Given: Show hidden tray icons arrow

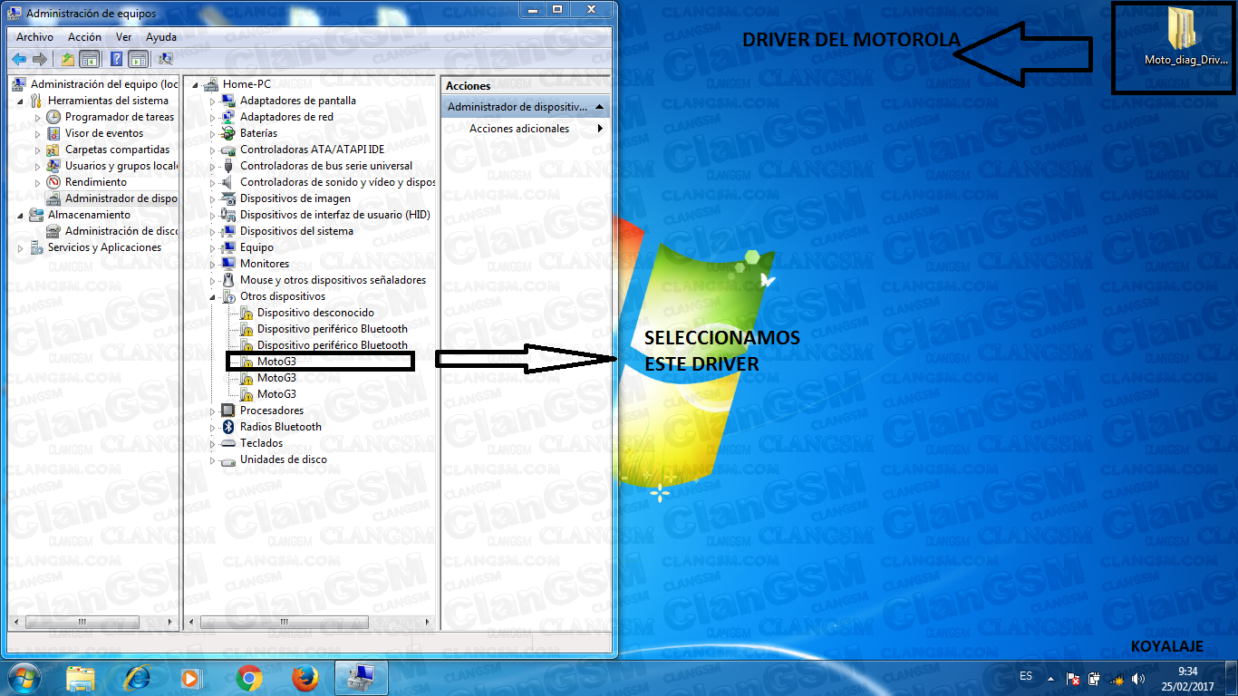Looking at the screenshot, I should click(x=1050, y=678).
